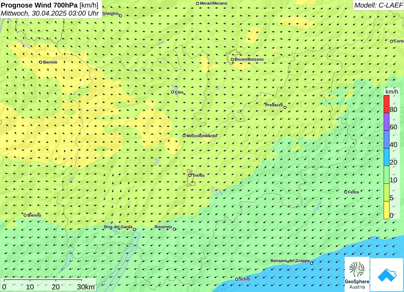Viewport: 404px width, 292px height.
Task: Click the Trento city marker
Action: pyautogui.click(x=190, y=175)
